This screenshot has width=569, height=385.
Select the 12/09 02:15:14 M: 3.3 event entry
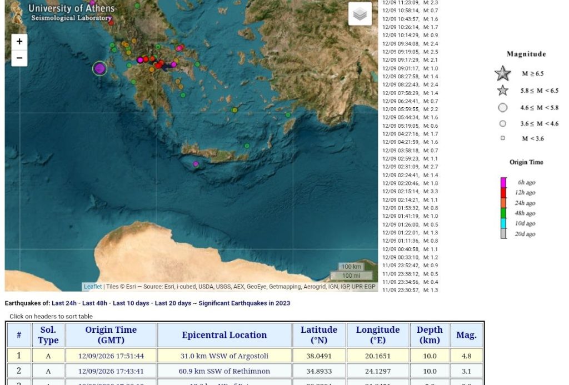(410, 192)
